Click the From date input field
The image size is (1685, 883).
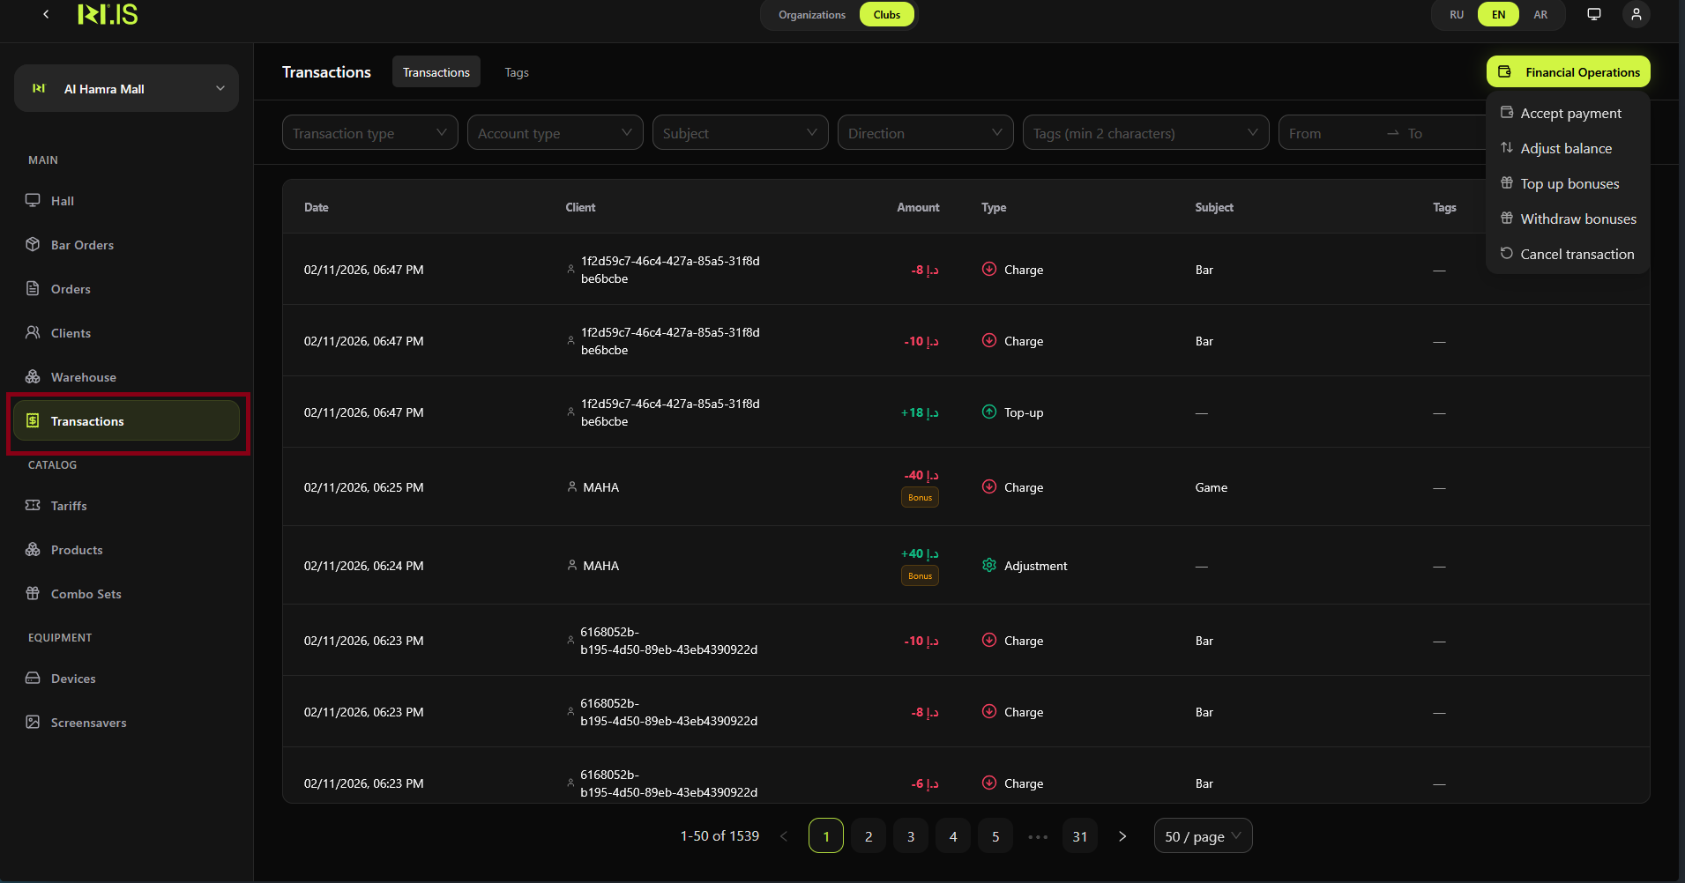(x=1327, y=132)
